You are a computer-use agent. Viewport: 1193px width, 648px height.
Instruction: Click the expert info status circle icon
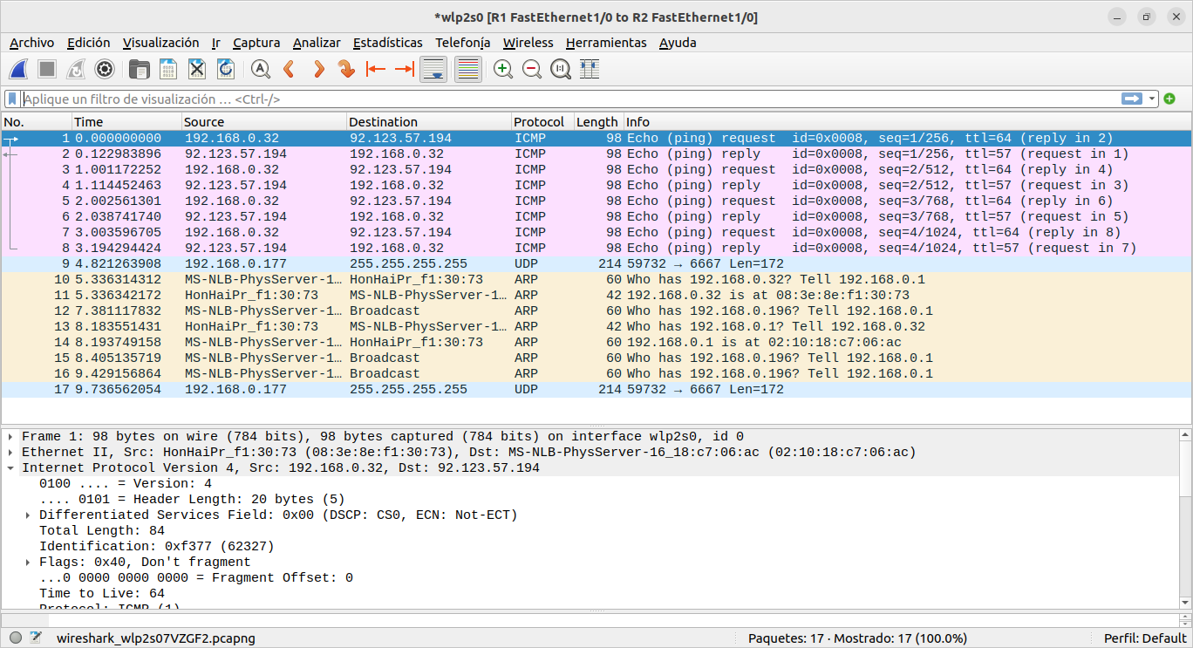coord(16,638)
